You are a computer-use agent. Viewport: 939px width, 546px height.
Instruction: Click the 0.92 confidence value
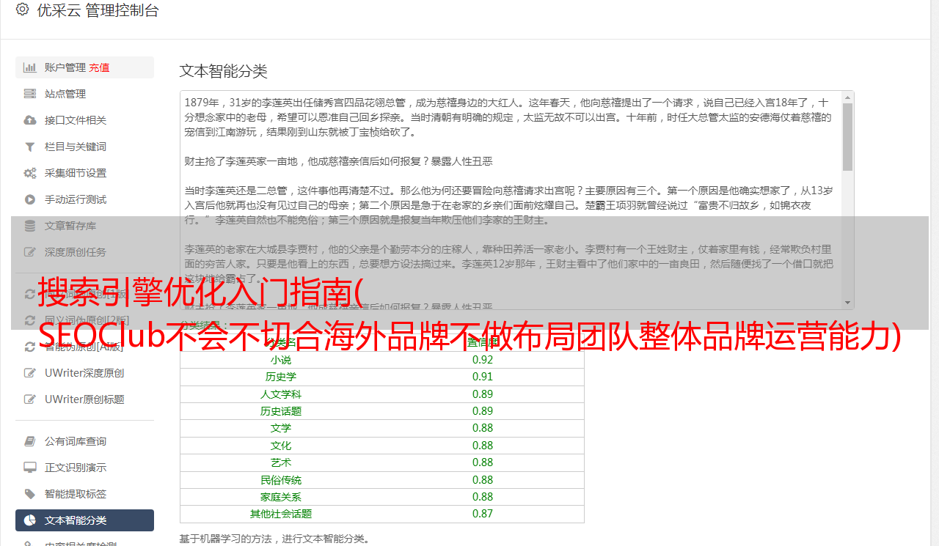(x=483, y=360)
